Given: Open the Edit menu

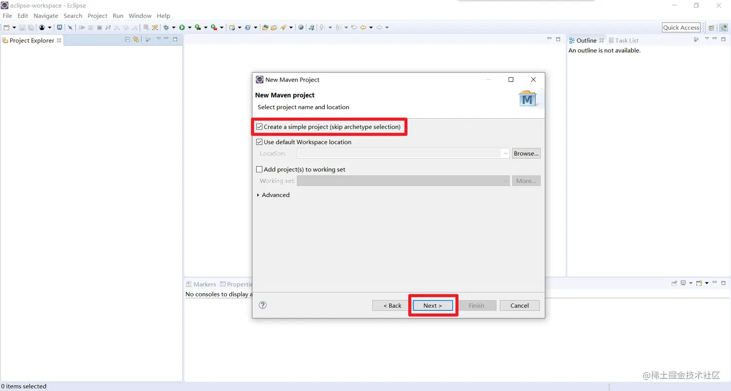Looking at the screenshot, I should 23,16.
